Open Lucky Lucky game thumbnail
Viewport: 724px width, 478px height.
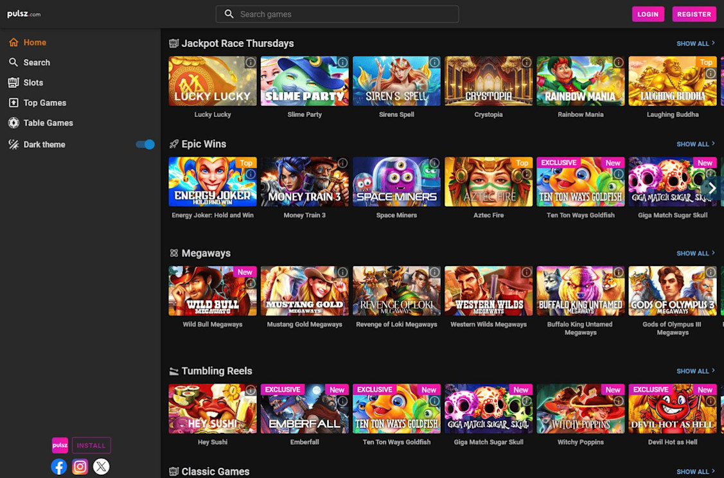[x=213, y=82]
